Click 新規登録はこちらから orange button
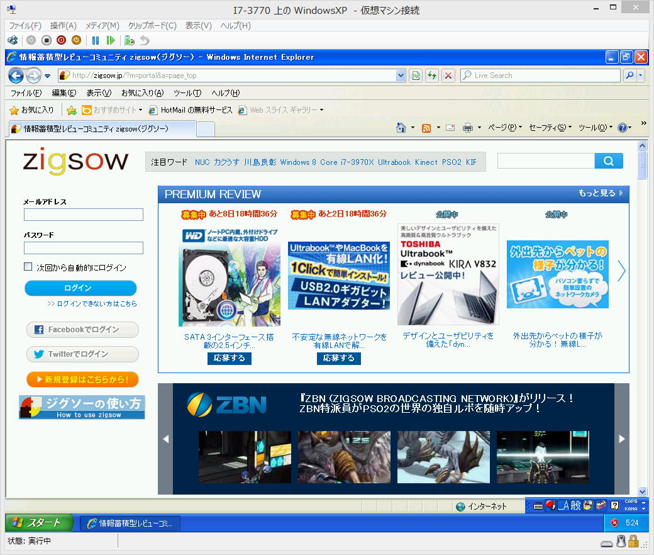The image size is (654, 555). [x=82, y=379]
